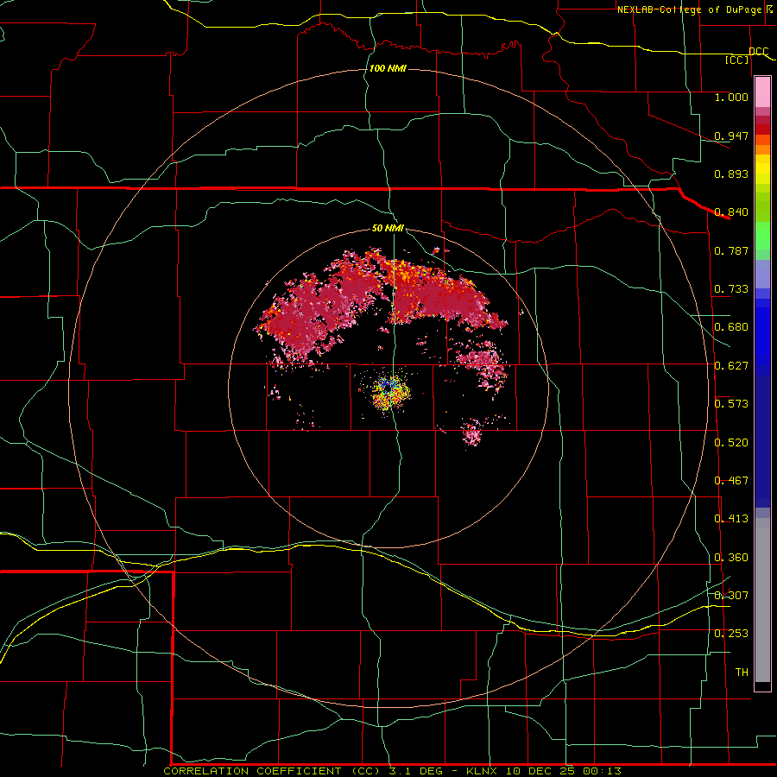The image size is (777, 777).
Task: Select the 0.893 scale value
Action: coord(731,174)
